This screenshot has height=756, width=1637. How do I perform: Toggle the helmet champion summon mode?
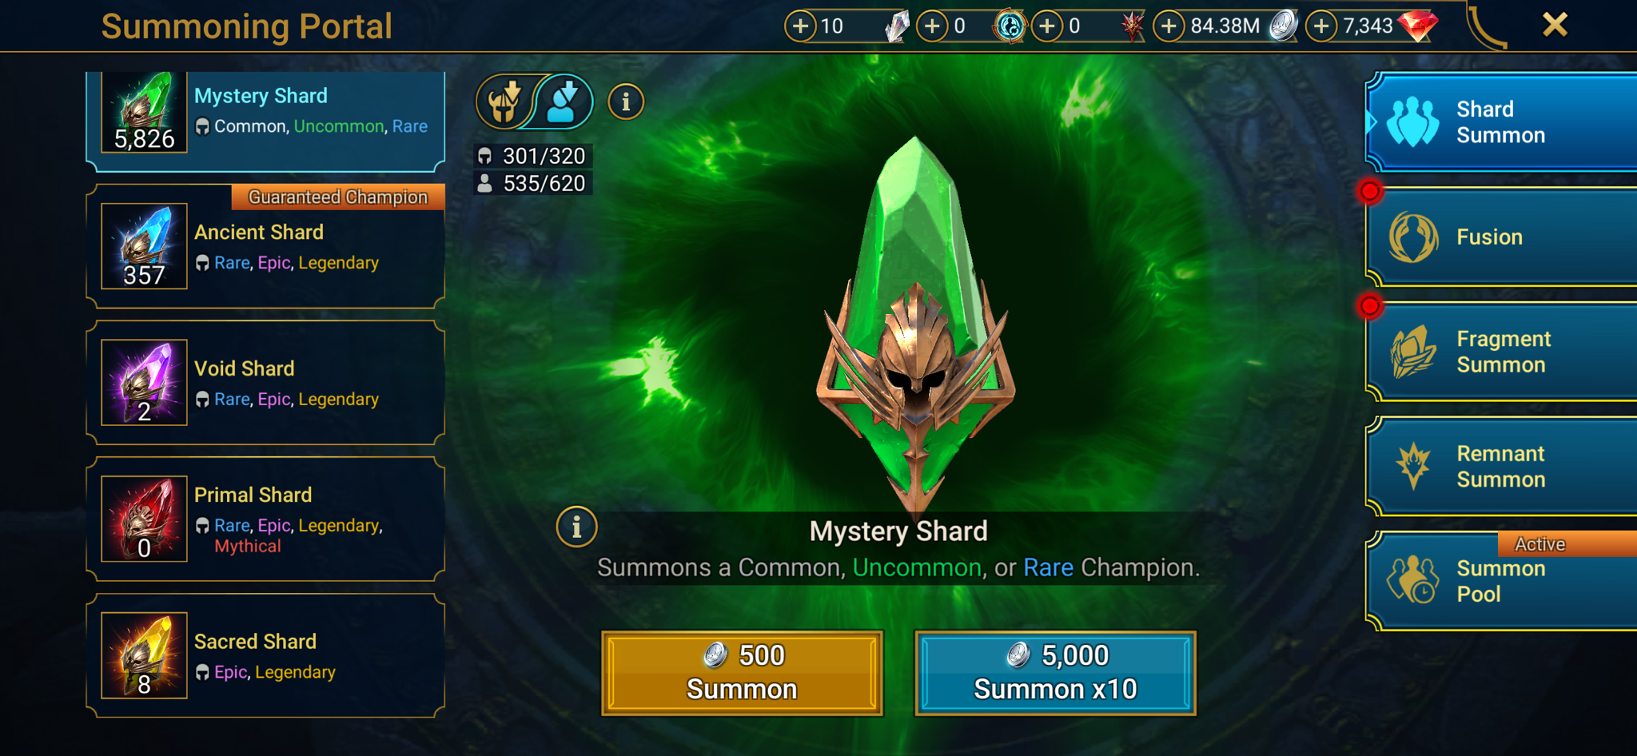tap(504, 101)
